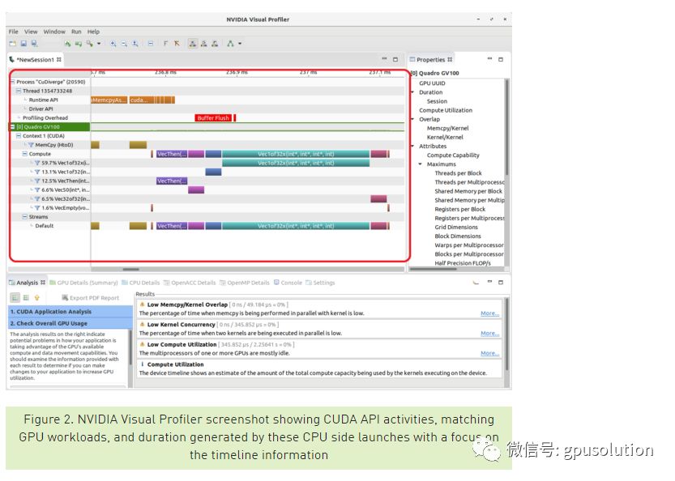675x481 pixels.
Task: Click the filter icon on 6.5% Vec32of32 row
Action: click(37, 198)
